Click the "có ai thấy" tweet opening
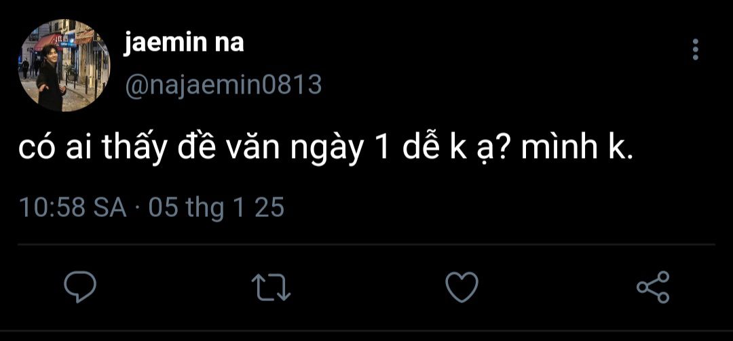Image resolution: width=733 pixels, height=341 pixels. (92, 149)
